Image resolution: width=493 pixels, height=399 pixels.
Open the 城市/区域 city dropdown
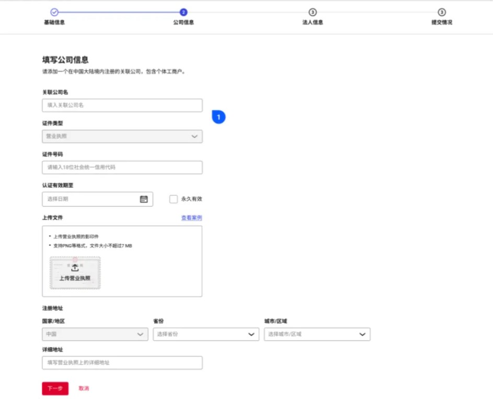[316, 334]
